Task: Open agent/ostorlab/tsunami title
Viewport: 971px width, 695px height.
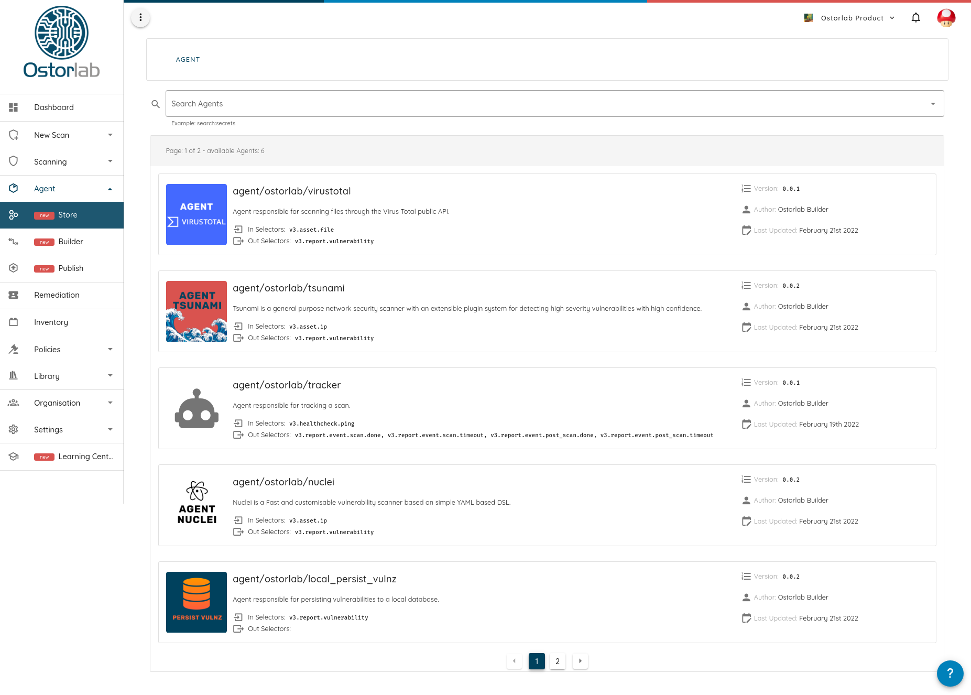Action: point(289,288)
